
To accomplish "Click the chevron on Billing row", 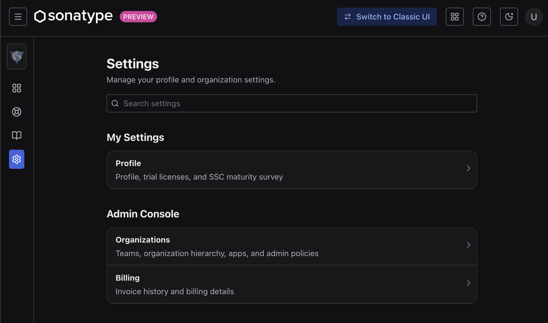I will [468, 283].
